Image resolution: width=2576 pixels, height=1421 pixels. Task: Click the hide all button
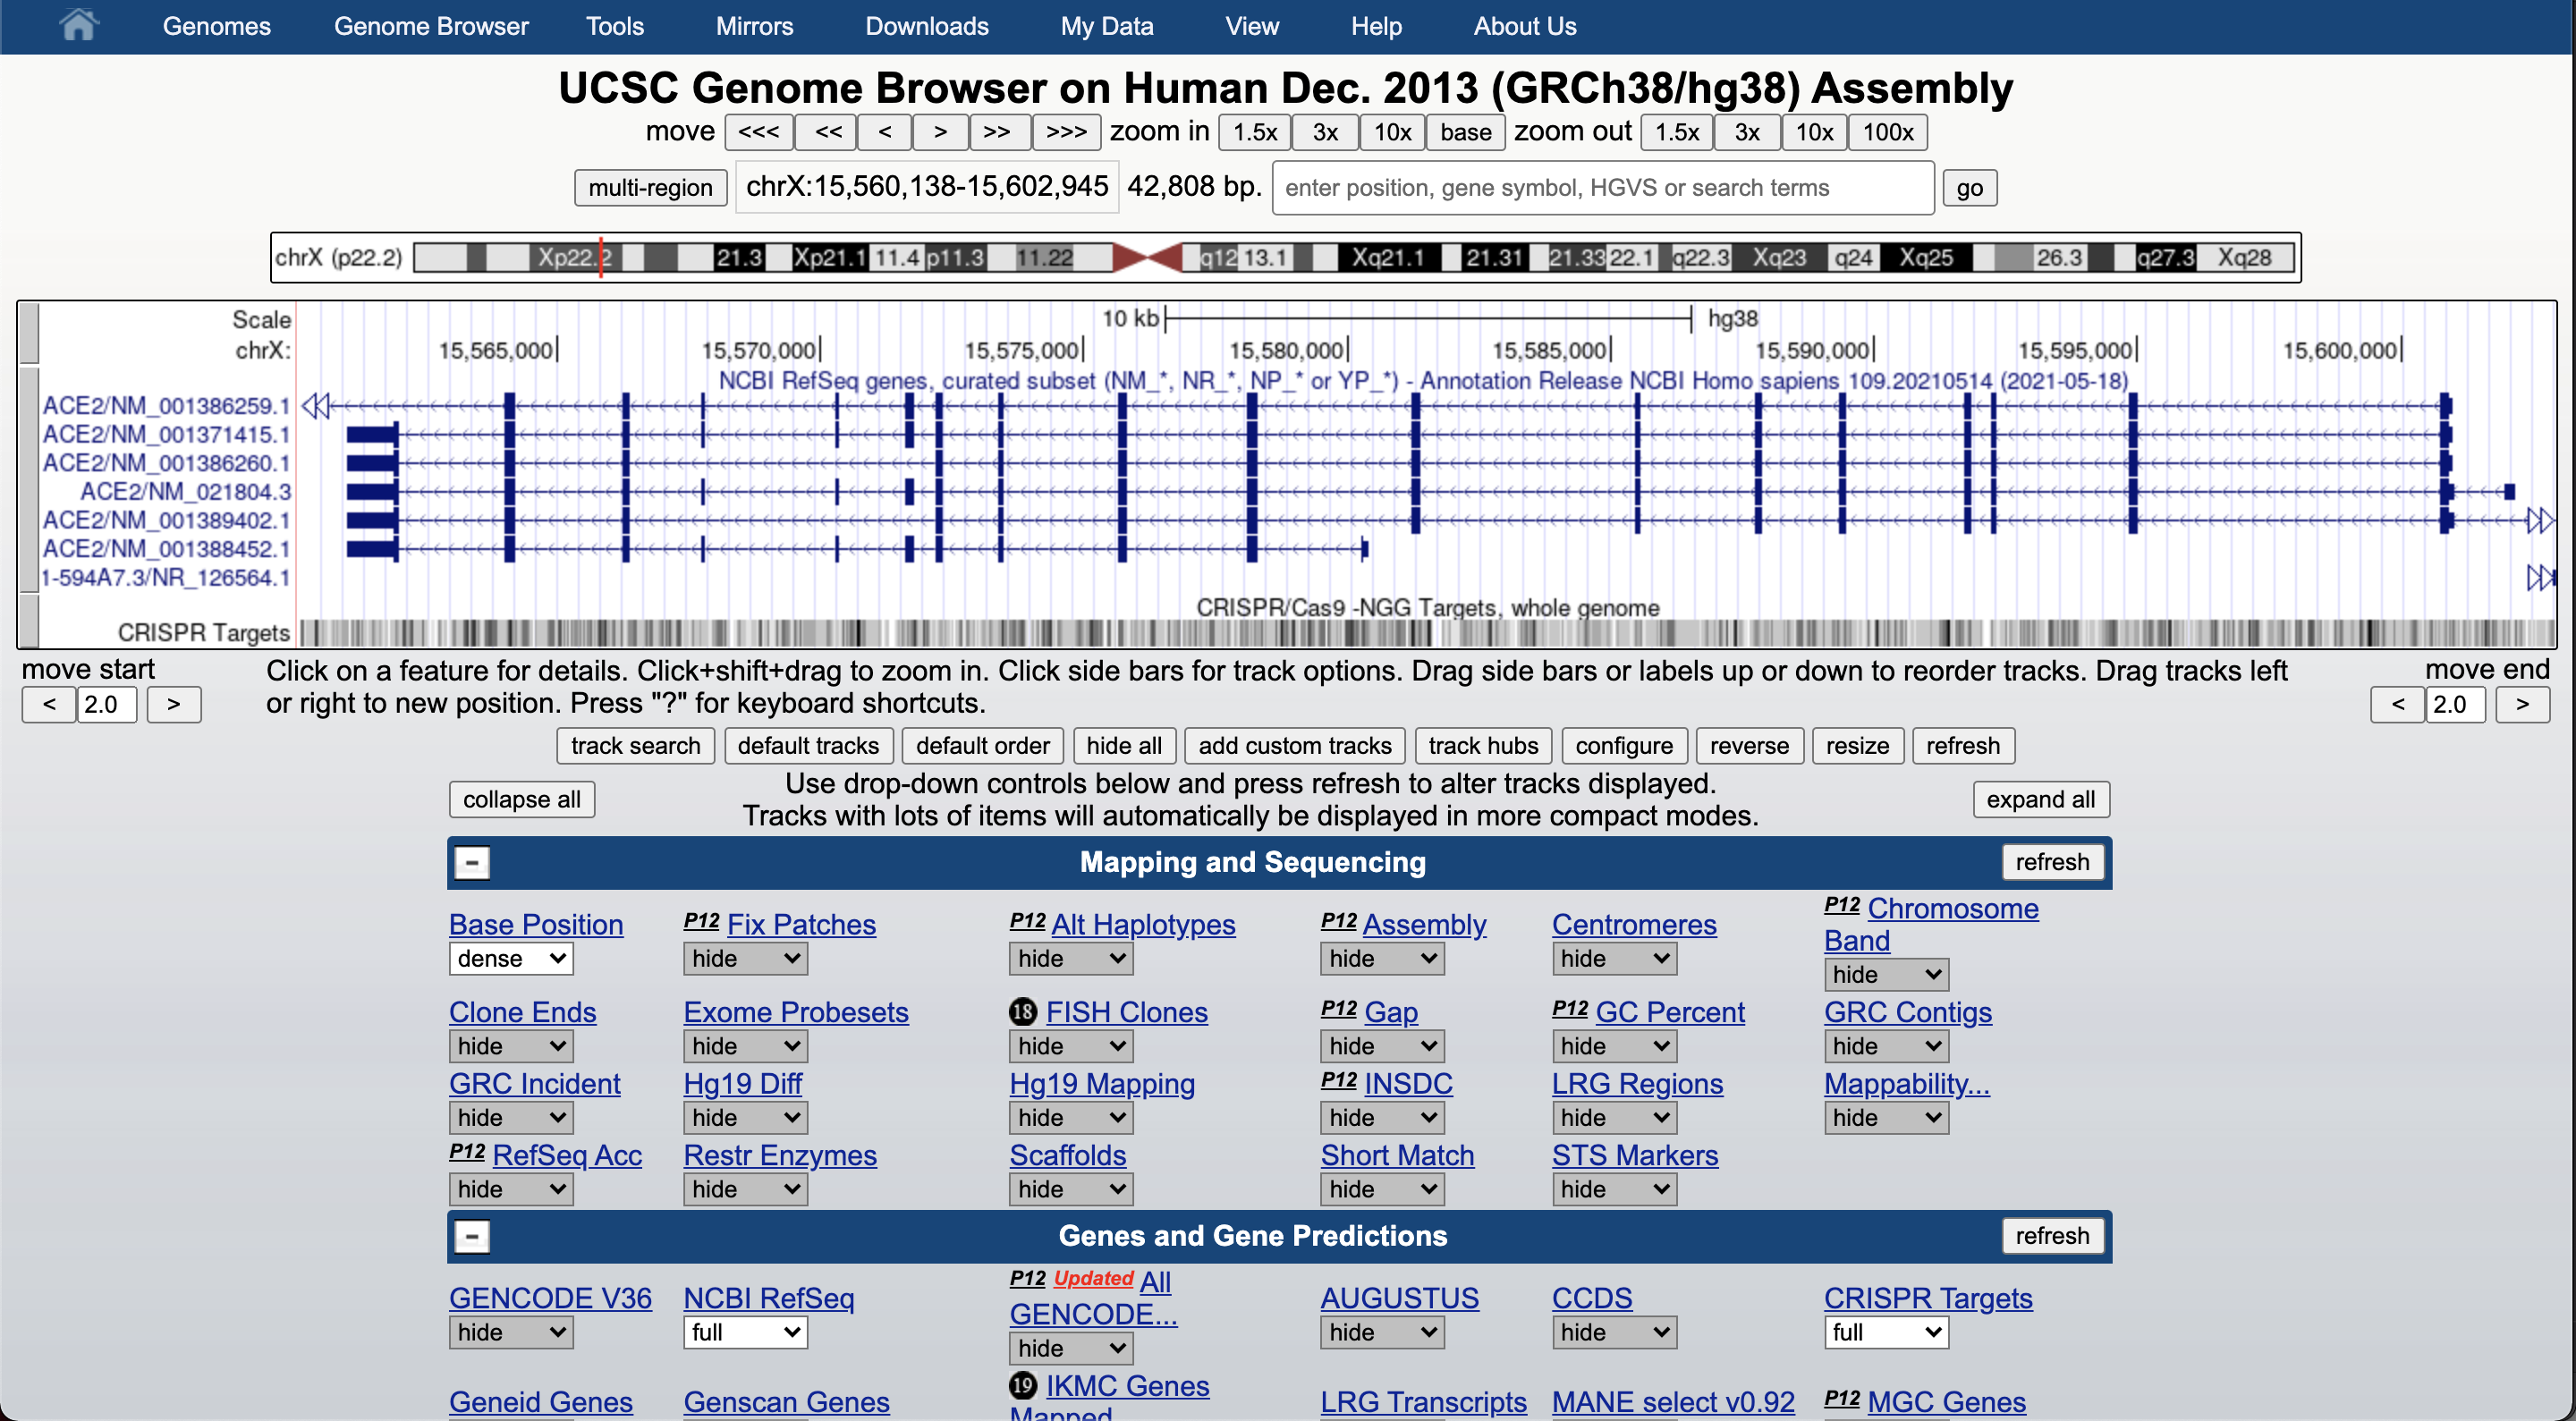tap(1123, 746)
